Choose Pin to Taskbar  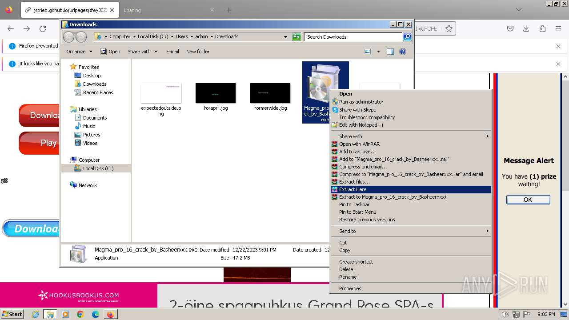click(411, 204)
